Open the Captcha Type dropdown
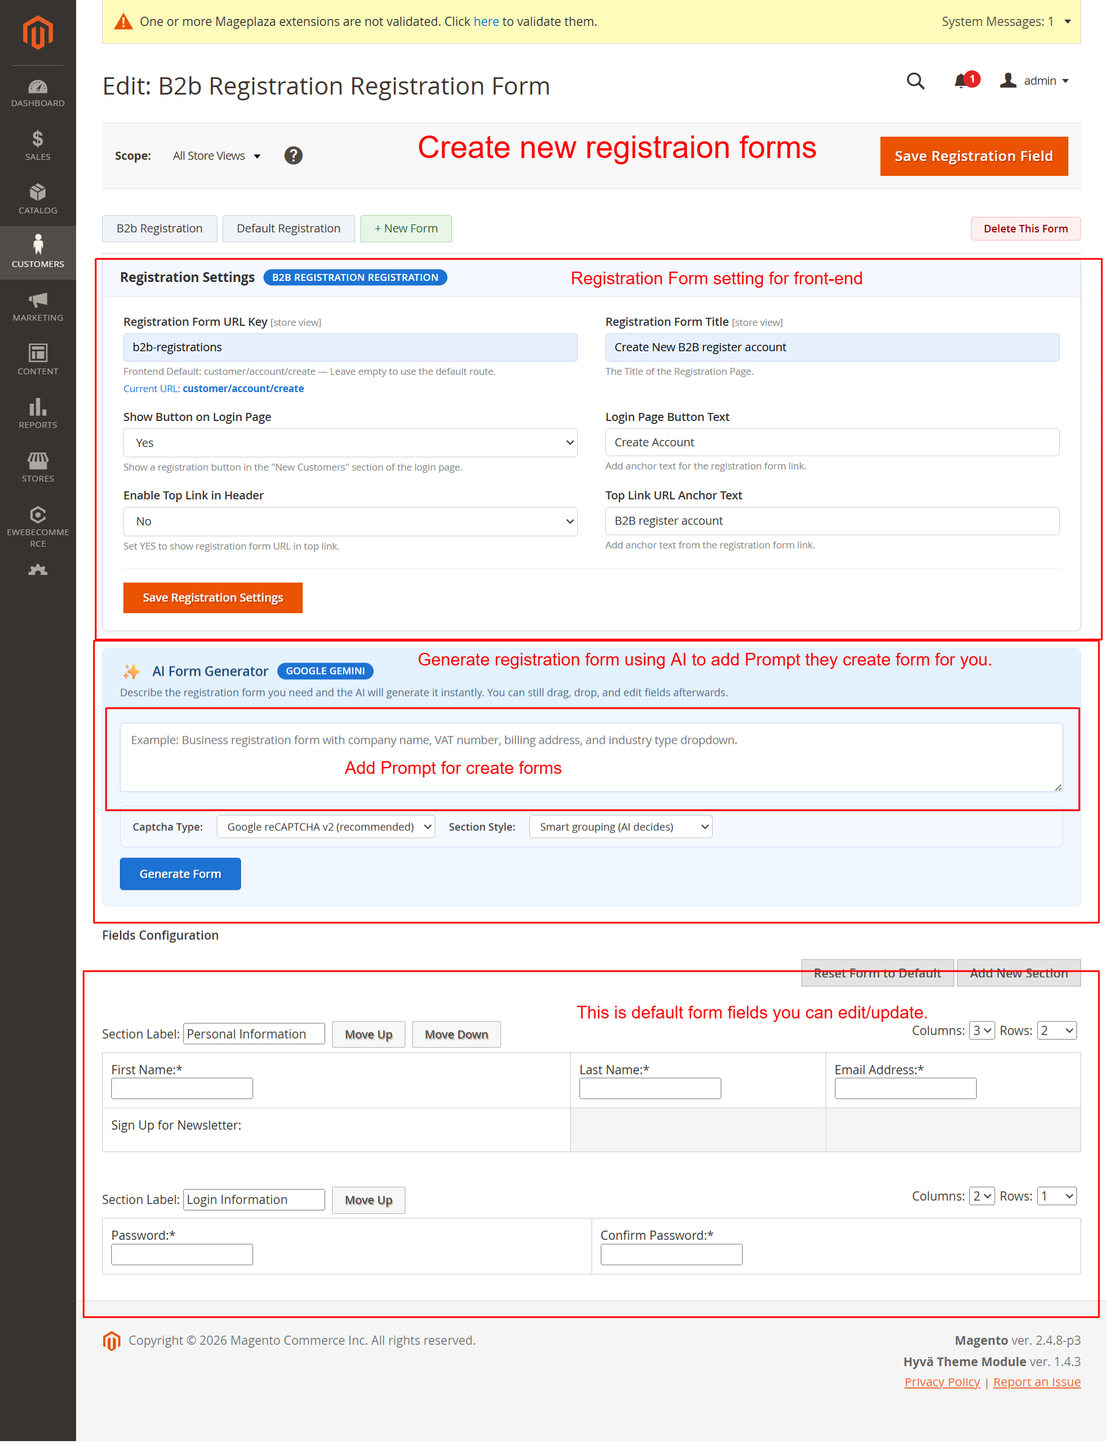 [x=326, y=826]
